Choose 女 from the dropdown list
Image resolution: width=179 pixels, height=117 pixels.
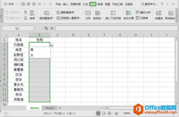pyautogui.click(x=40, y=55)
